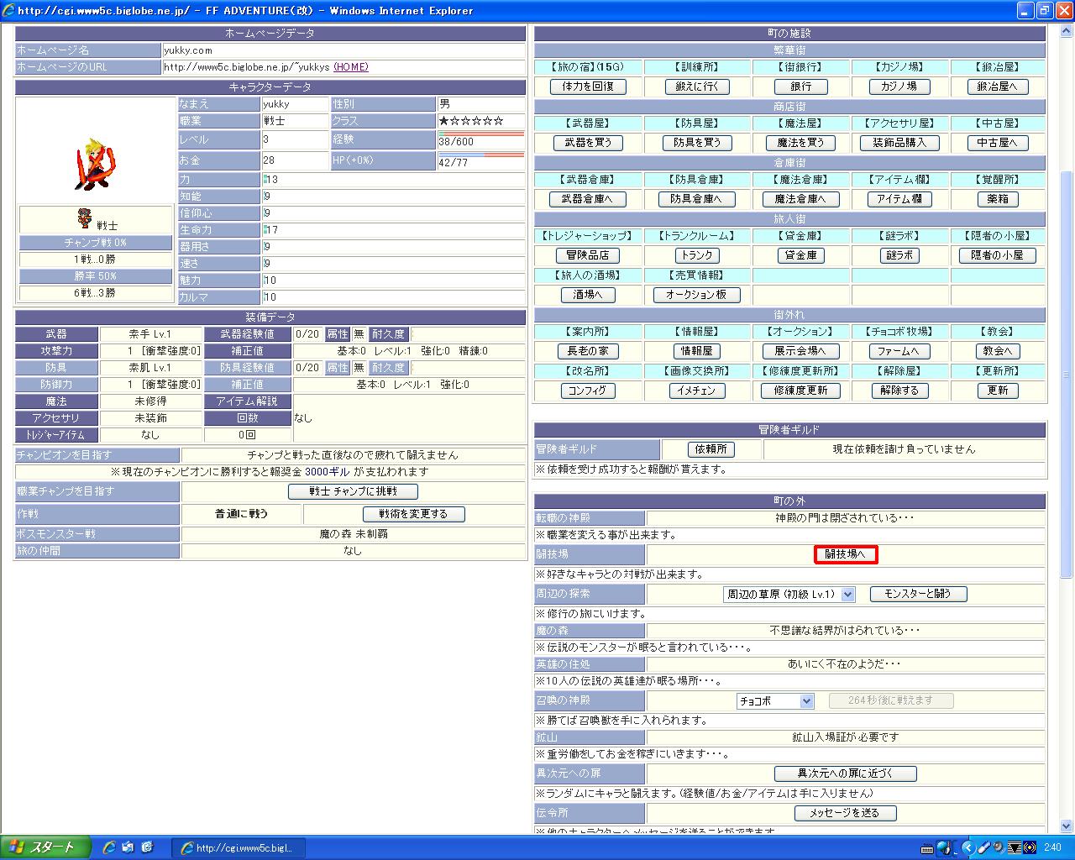Click the 勝率 50% stat label
1075x860 pixels.
point(96,276)
